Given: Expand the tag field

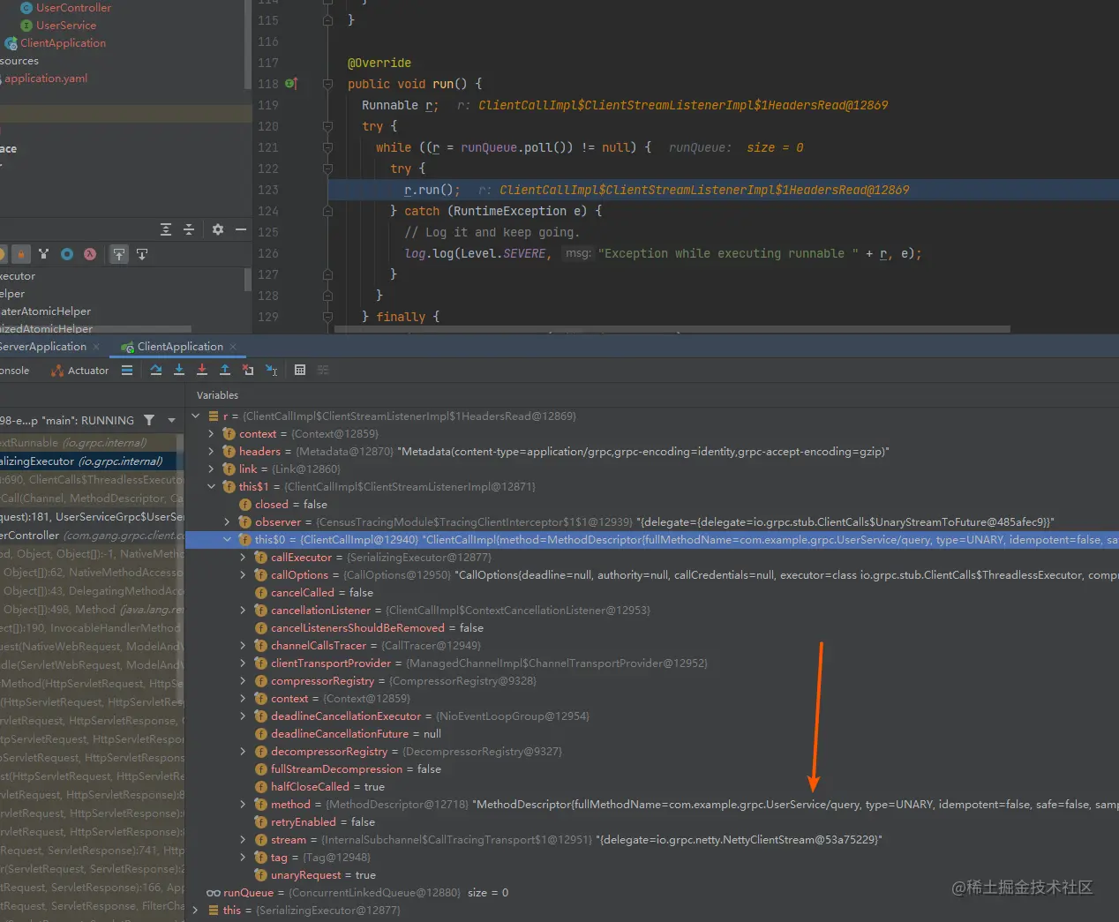Looking at the screenshot, I should [x=243, y=858].
